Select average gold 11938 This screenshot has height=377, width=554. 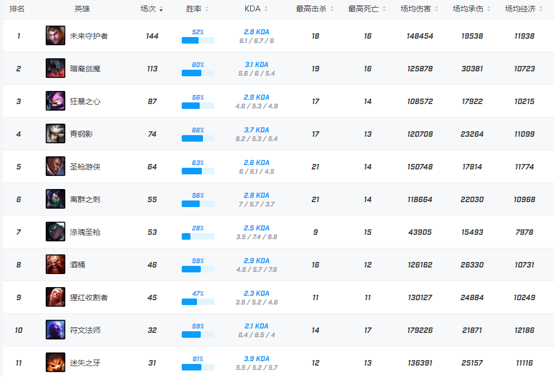point(524,36)
